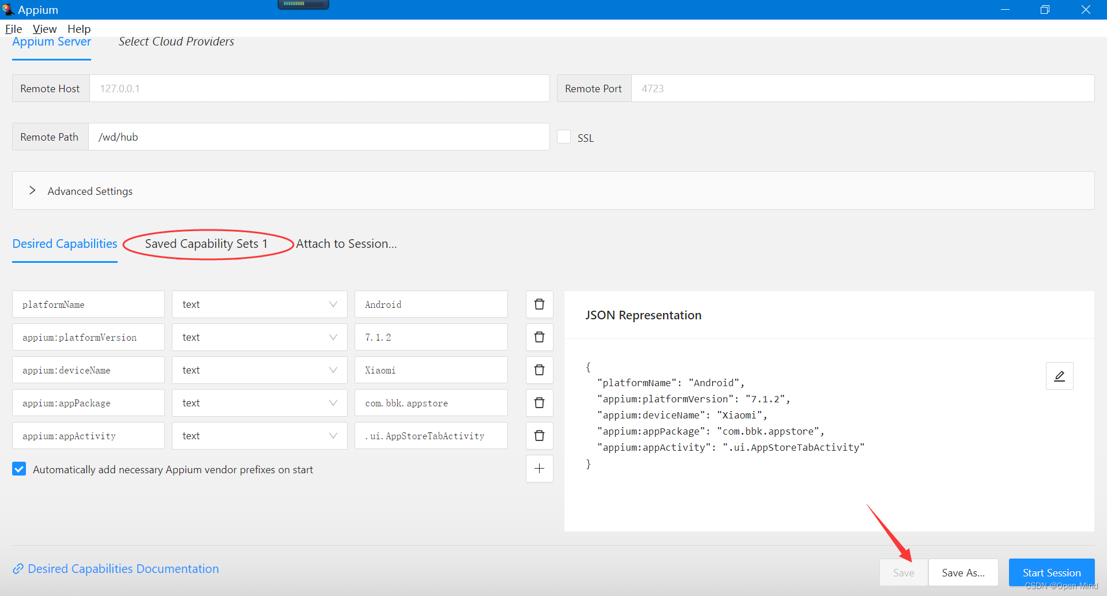Open type dropdown for appium:appPackage

point(259,403)
